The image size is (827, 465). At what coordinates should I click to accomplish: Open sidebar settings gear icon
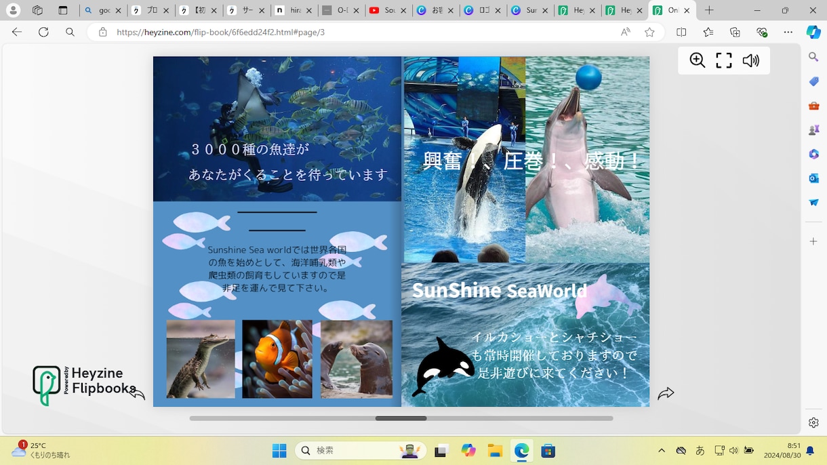[x=813, y=422]
